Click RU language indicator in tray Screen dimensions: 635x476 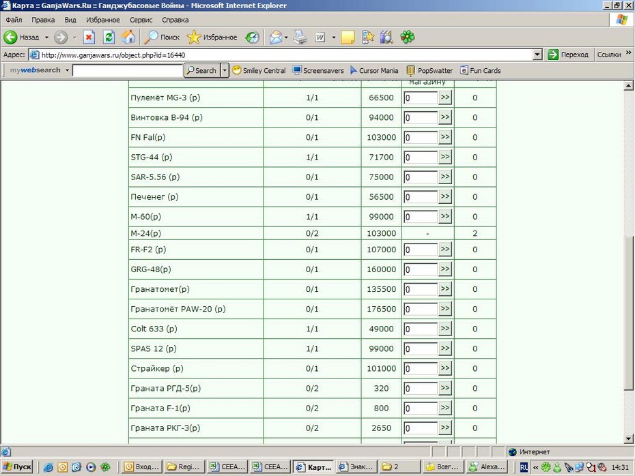(524, 467)
